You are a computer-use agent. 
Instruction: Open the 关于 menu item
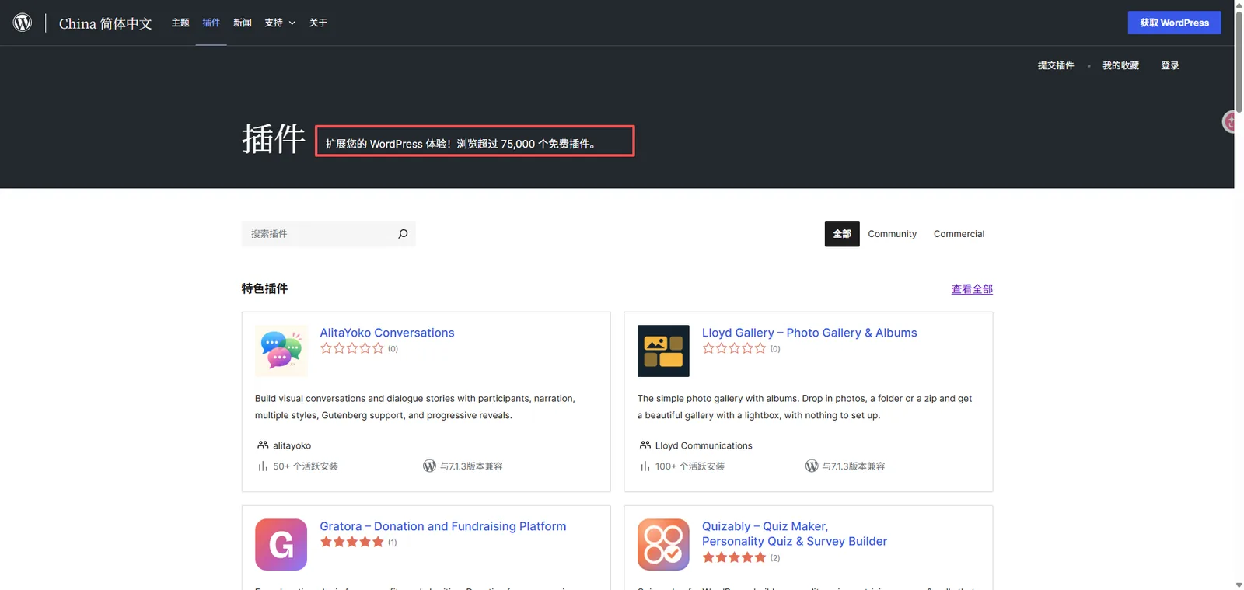pyautogui.click(x=318, y=23)
